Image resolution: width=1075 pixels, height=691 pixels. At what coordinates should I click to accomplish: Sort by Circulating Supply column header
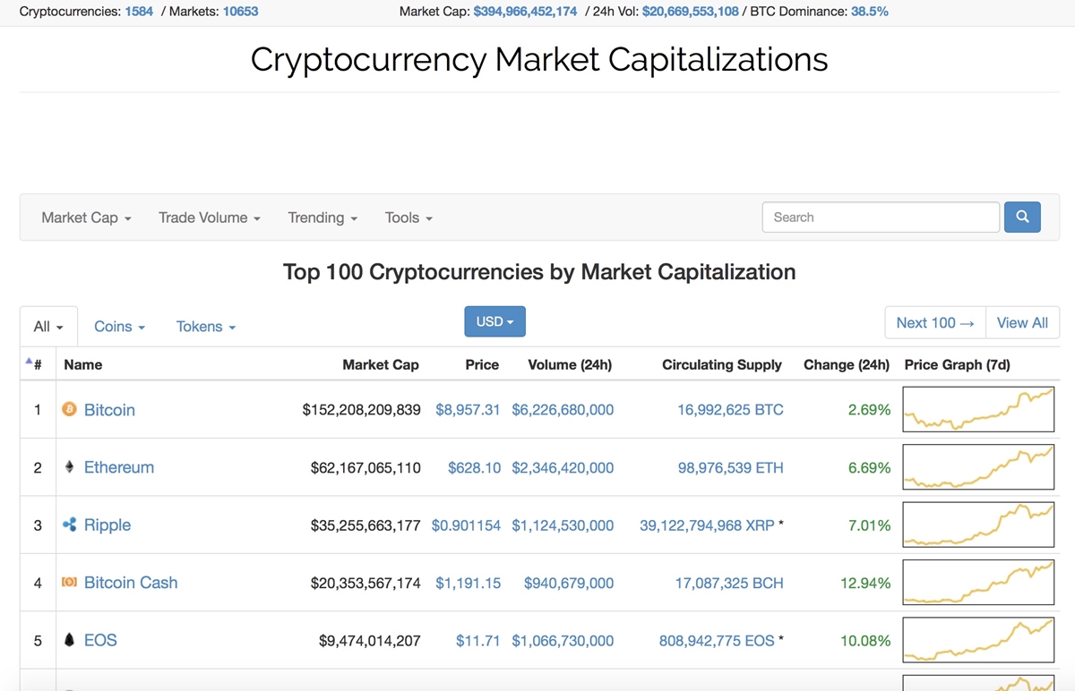pos(722,364)
